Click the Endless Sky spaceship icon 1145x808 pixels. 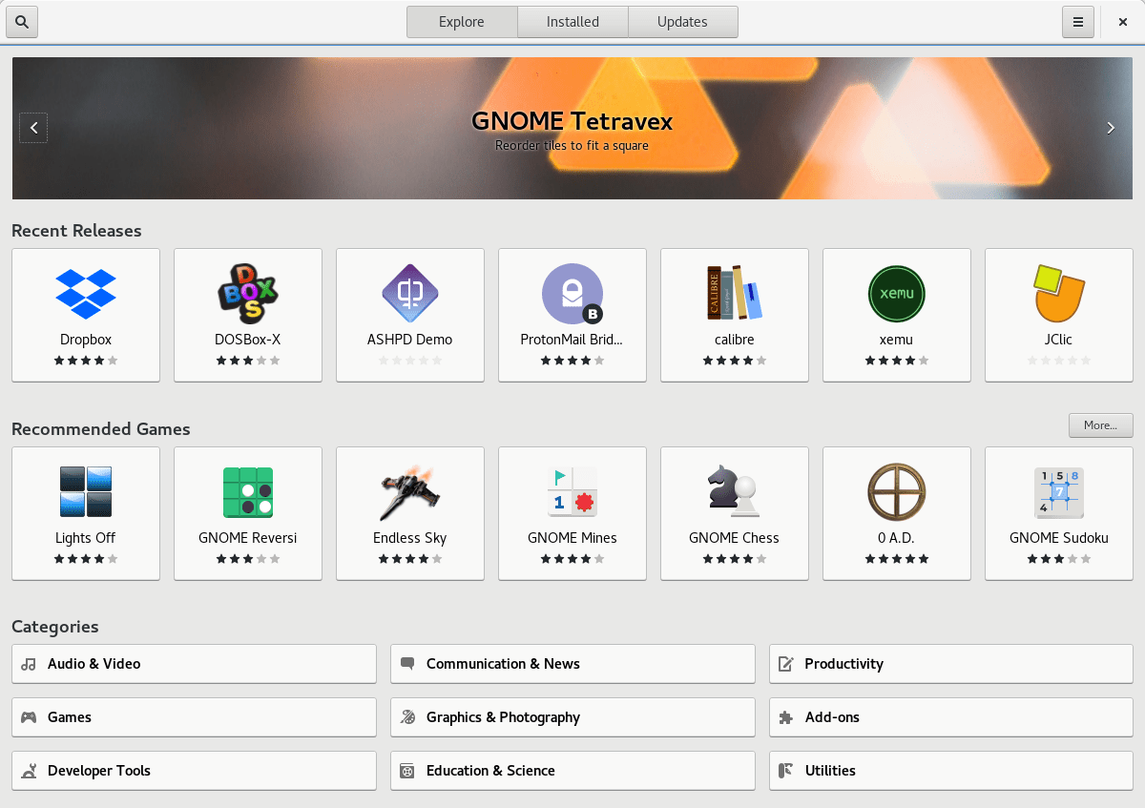(409, 491)
